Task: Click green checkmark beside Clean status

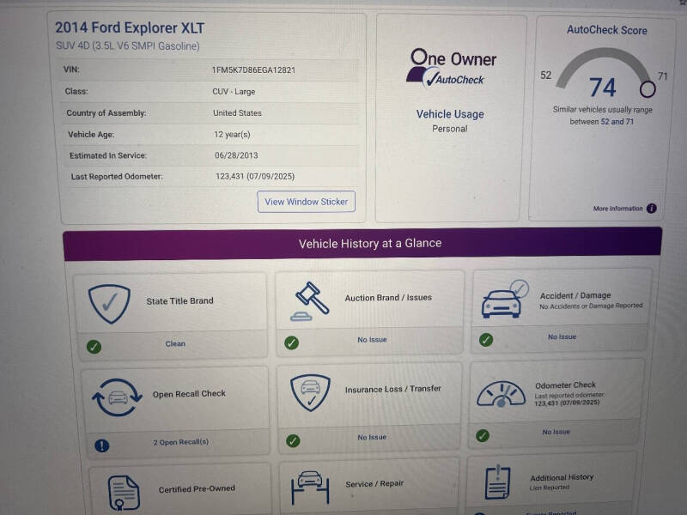Action: click(x=94, y=347)
